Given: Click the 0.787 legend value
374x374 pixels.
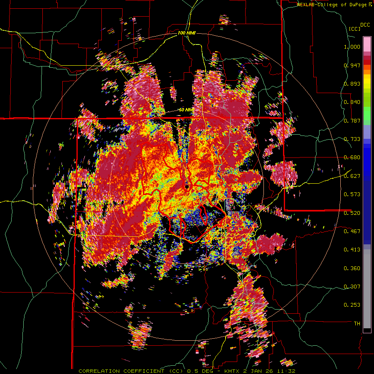Looking at the screenshot, I should 352,121.
